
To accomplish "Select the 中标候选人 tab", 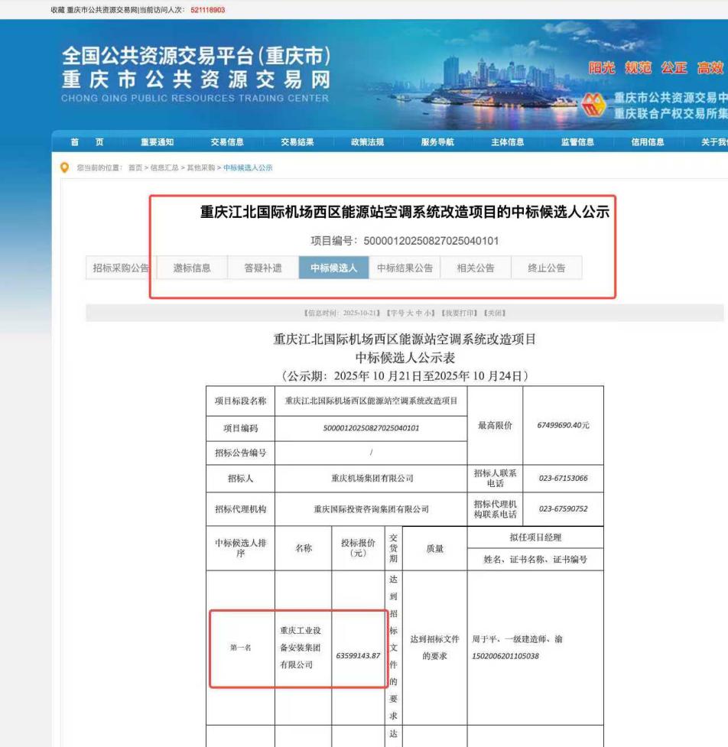I will click(x=334, y=268).
